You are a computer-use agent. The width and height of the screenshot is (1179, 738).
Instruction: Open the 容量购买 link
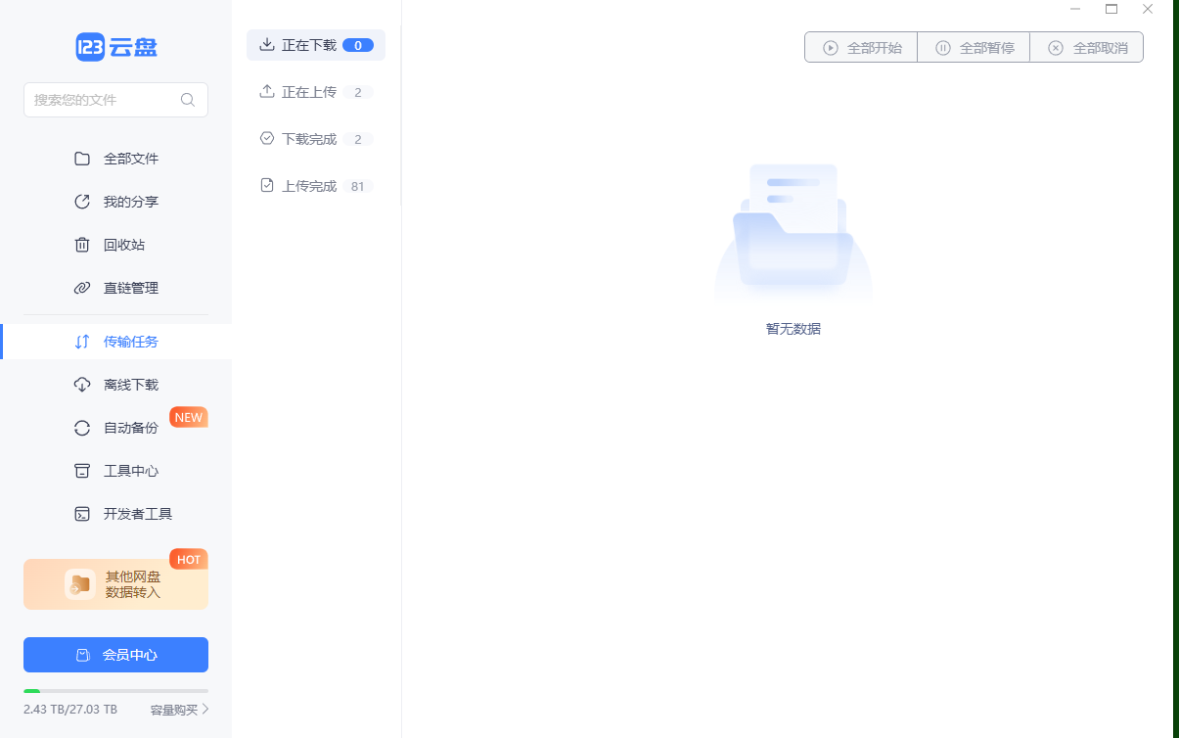174,709
